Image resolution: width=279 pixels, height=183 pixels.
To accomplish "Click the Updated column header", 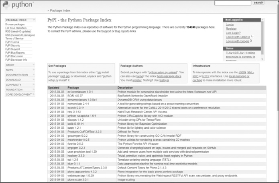I will (53, 88).
